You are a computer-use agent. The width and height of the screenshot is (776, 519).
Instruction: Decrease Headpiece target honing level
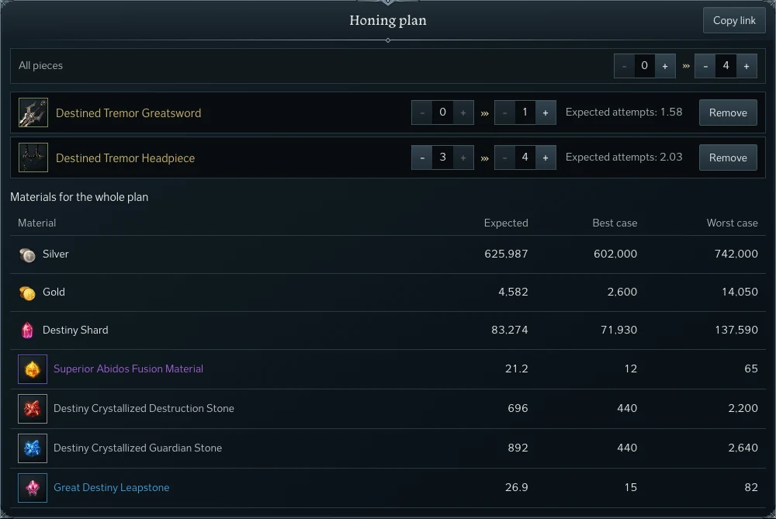504,157
